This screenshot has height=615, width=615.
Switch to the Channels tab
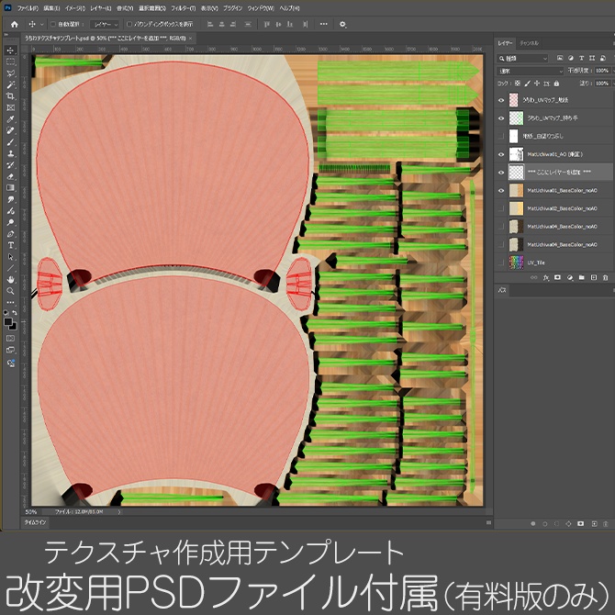(x=529, y=43)
